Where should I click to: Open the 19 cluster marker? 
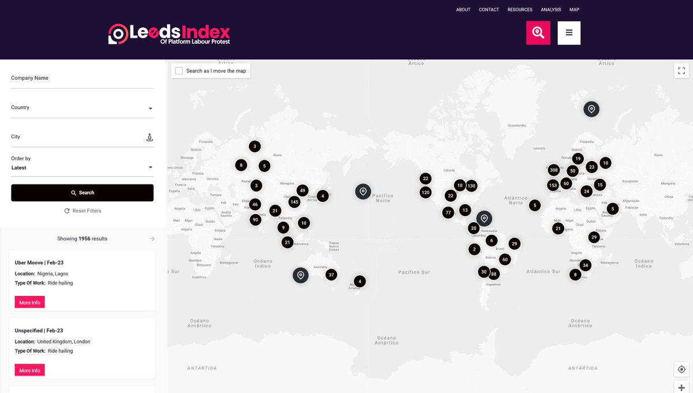point(577,159)
